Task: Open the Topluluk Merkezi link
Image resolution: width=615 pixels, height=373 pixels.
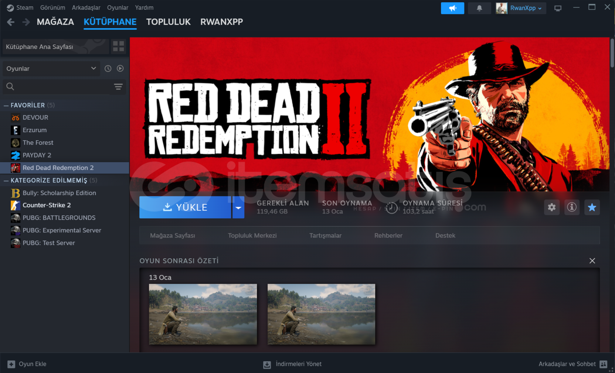Action: point(252,235)
